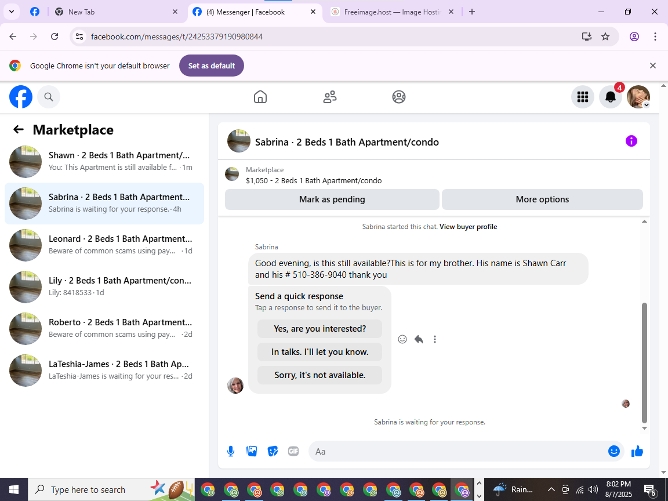
Task: Send quick response 'Yes, are you interested?'
Action: pos(320,328)
